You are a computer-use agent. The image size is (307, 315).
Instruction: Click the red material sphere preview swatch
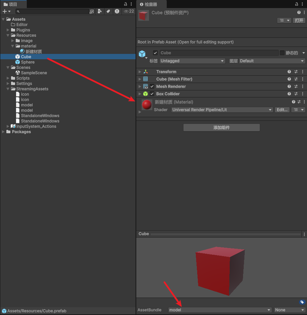point(147,105)
